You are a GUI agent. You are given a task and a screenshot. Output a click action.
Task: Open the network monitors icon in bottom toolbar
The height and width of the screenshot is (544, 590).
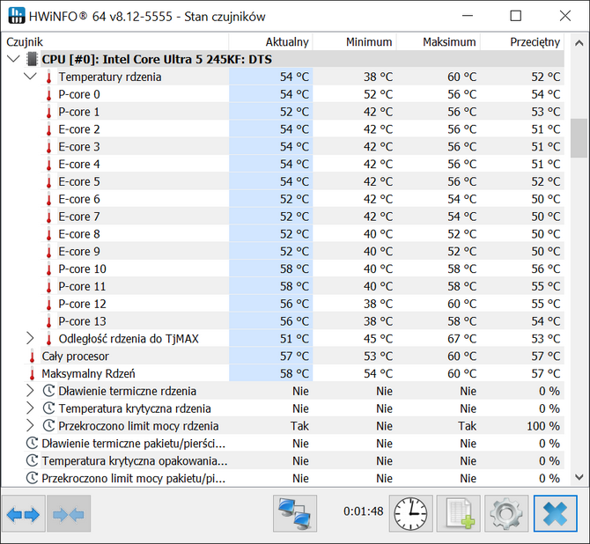295,513
